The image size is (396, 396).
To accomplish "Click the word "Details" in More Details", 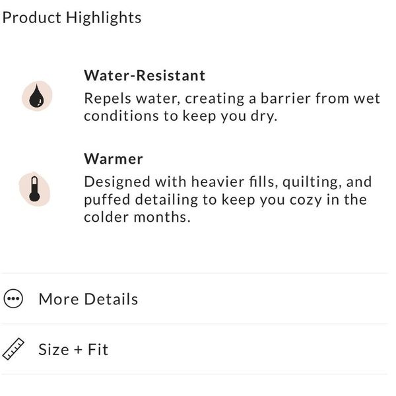I will pos(111,299).
